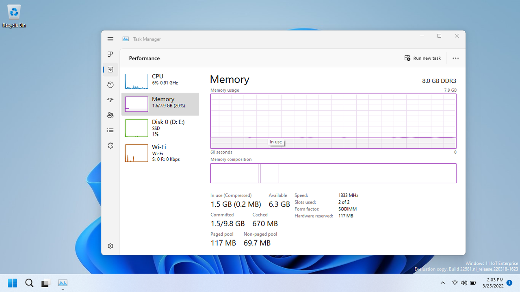Open the Processes page in sidebar
Image resolution: width=520 pixels, height=292 pixels.
[x=110, y=54]
